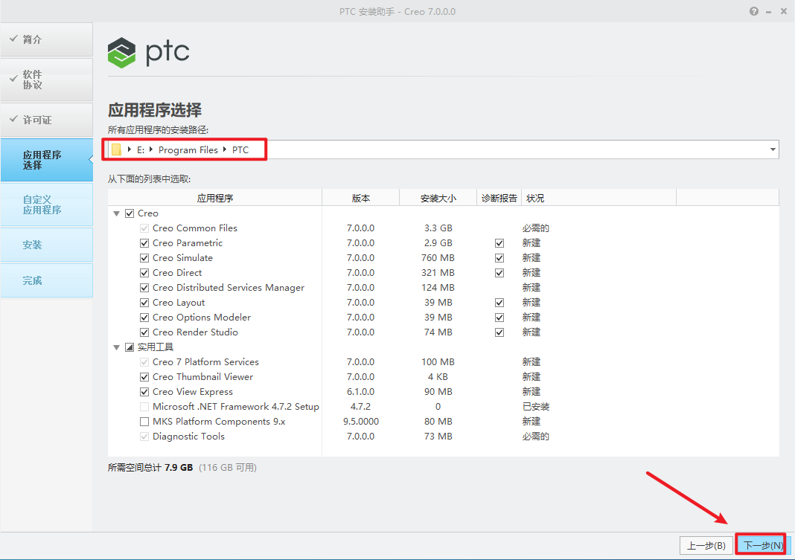Collapse the 实用工具 section
Image resolution: width=795 pixels, height=560 pixels.
click(117, 347)
